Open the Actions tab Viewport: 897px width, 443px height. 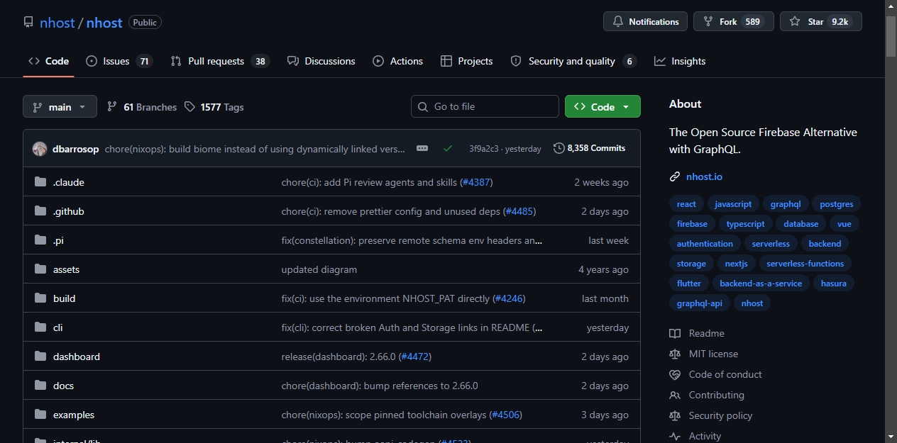coord(398,61)
